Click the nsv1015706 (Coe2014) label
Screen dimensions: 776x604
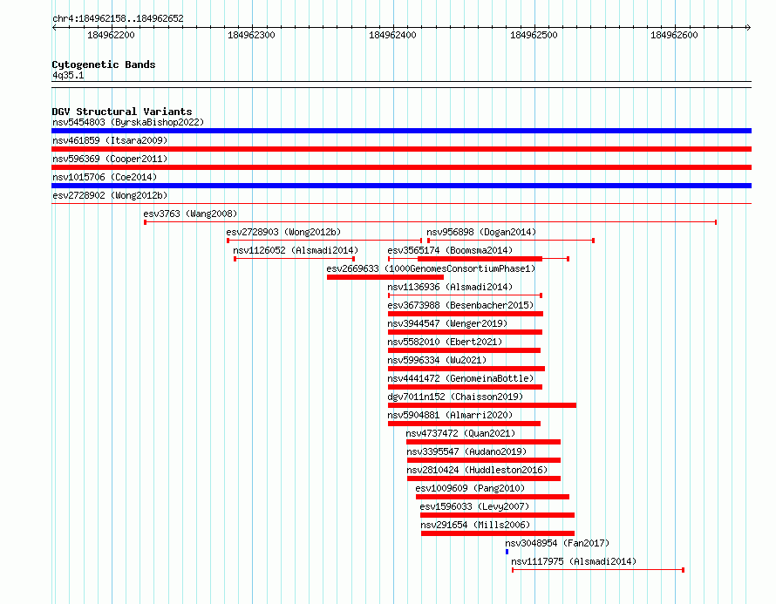(x=105, y=177)
